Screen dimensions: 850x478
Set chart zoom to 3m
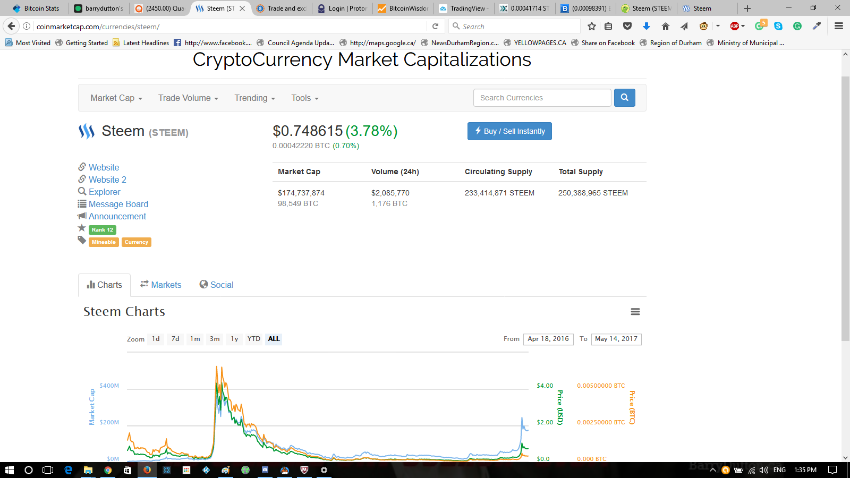(215, 339)
